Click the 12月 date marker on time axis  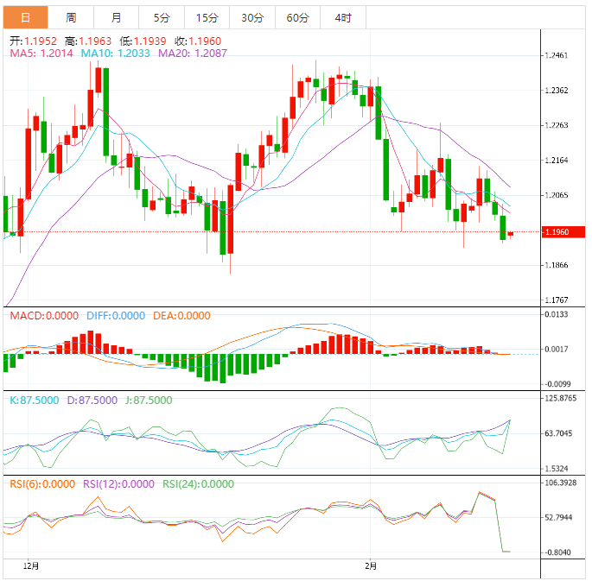[x=30, y=566]
